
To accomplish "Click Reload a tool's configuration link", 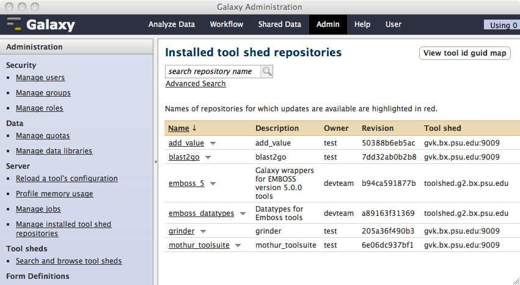I will [x=67, y=179].
